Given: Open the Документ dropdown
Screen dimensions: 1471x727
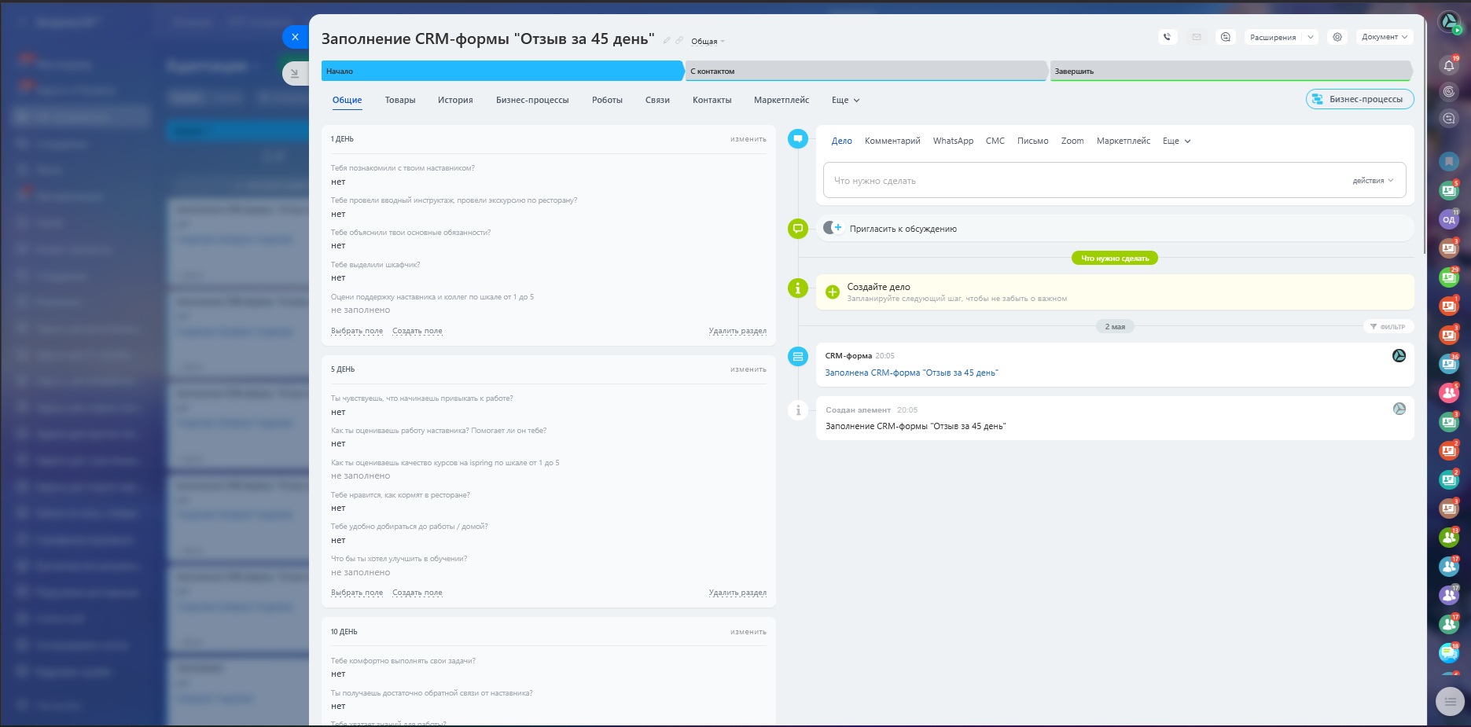Looking at the screenshot, I should coord(1385,37).
